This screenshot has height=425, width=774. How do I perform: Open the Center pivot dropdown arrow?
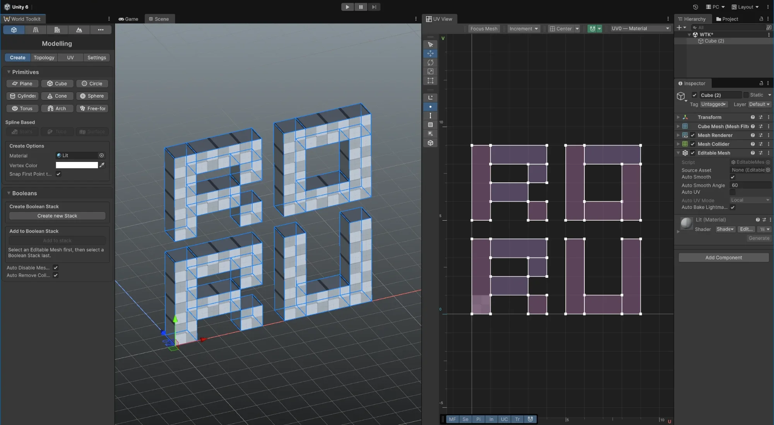pos(577,29)
